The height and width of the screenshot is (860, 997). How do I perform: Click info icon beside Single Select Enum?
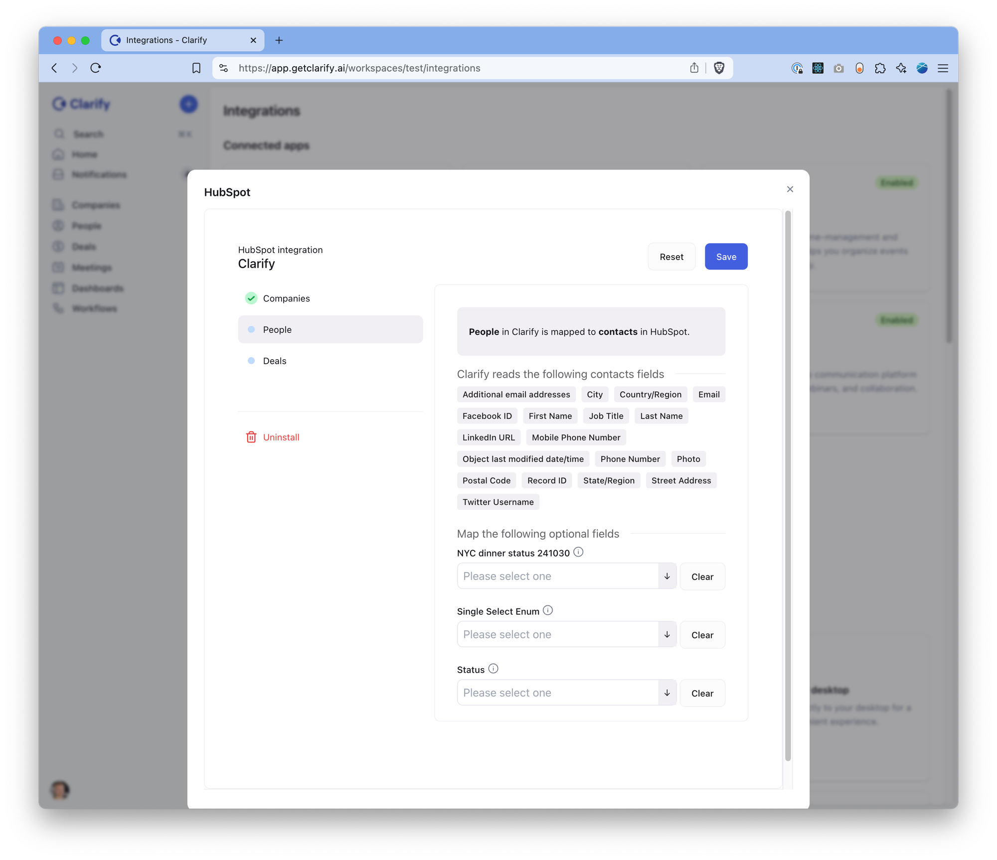point(548,610)
